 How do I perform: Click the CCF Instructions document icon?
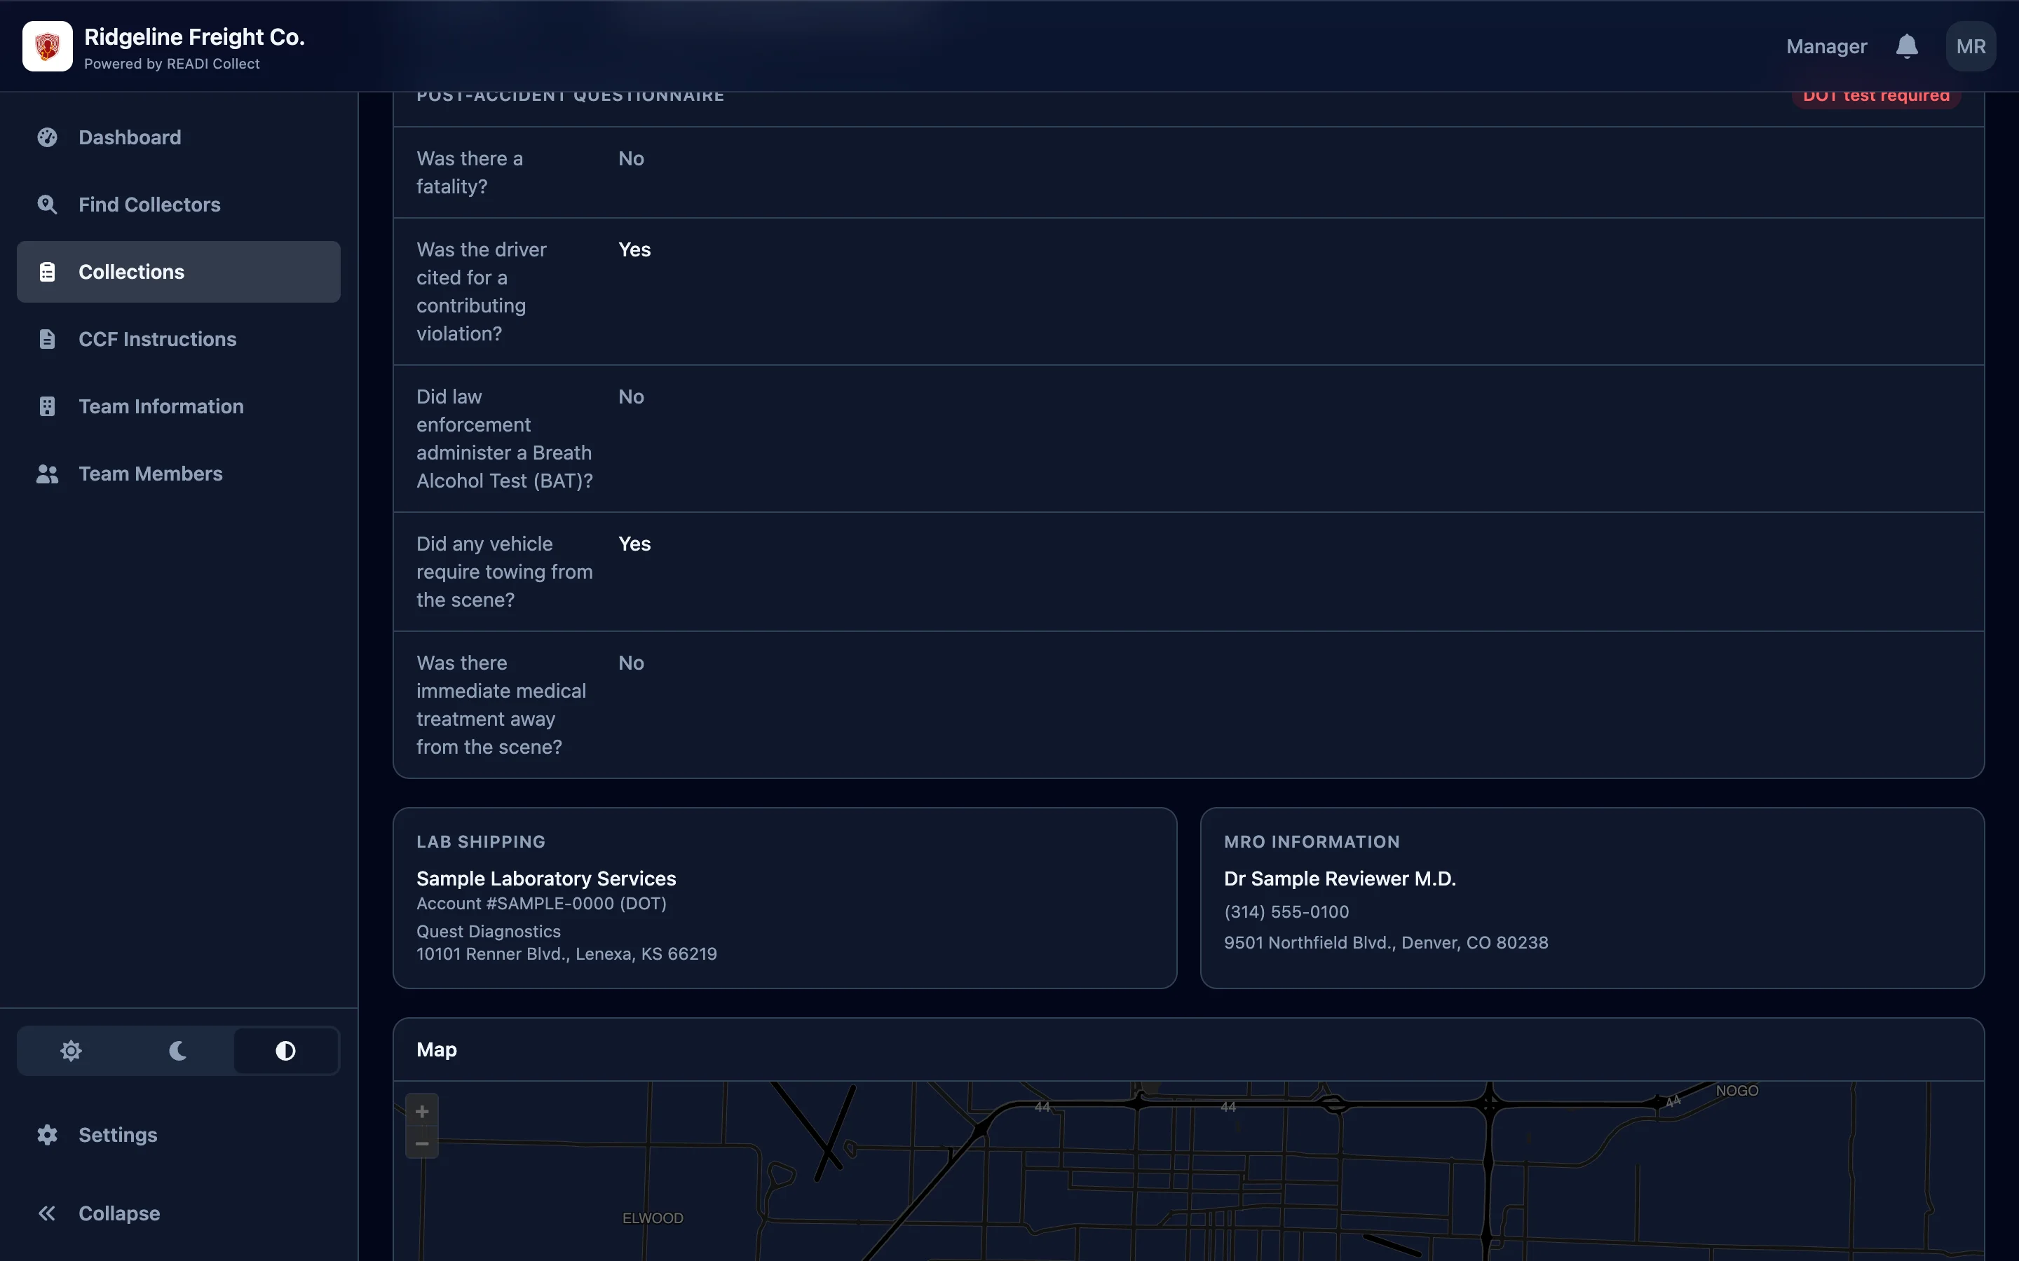[48, 340]
